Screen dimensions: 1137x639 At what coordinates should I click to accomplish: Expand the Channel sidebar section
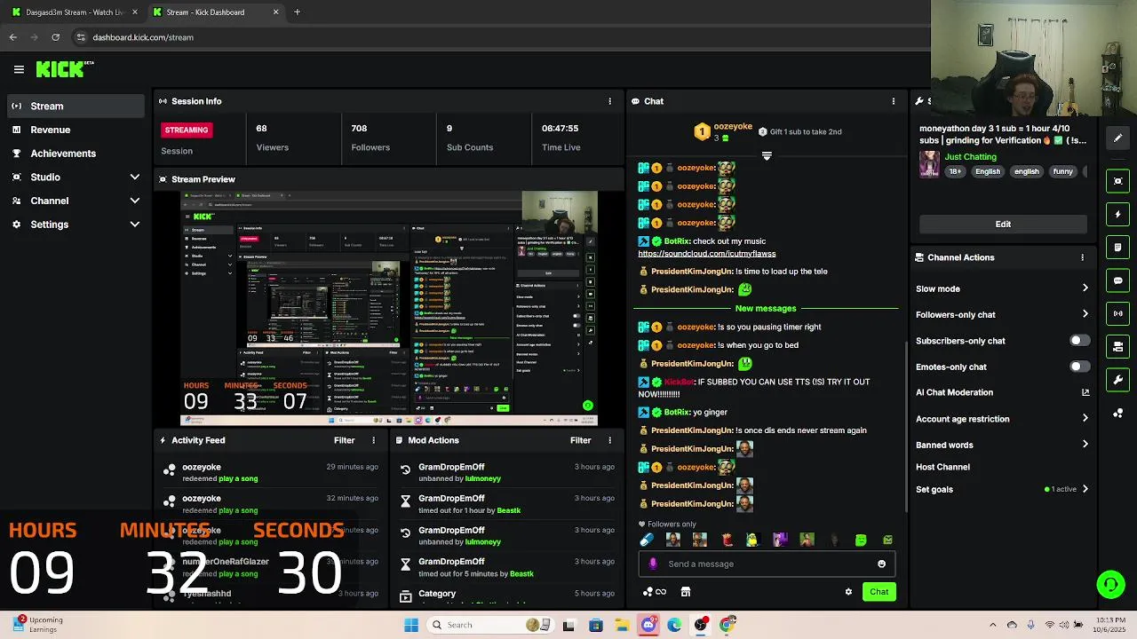click(x=135, y=201)
